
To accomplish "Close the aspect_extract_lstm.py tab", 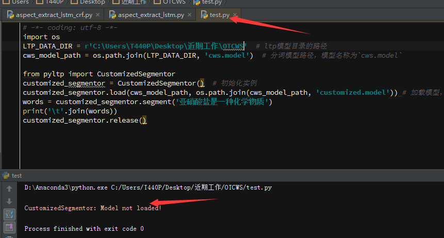I will (189, 15).
